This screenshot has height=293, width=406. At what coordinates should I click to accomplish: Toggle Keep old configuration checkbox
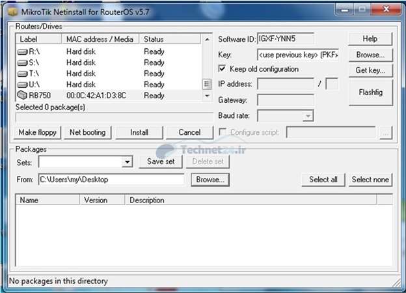[x=222, y=68]
